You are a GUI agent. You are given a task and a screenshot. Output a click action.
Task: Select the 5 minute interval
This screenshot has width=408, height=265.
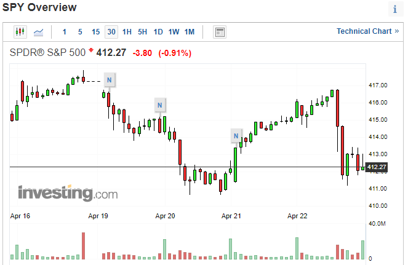(x=80, y=32)
